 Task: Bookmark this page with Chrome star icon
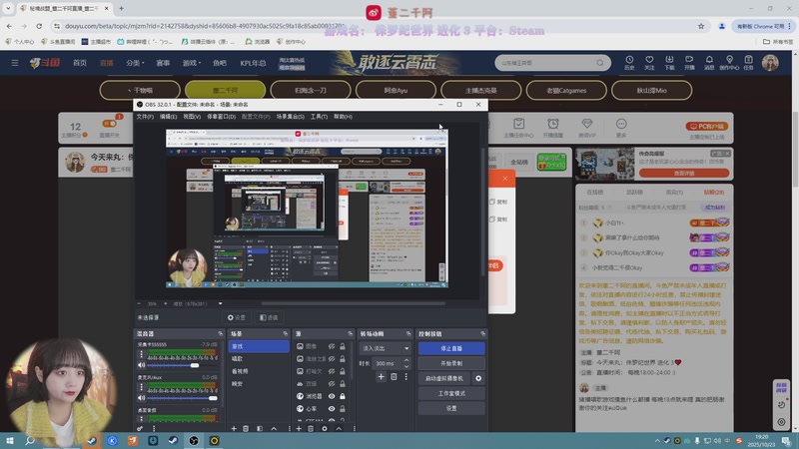(x=701, y=26)
